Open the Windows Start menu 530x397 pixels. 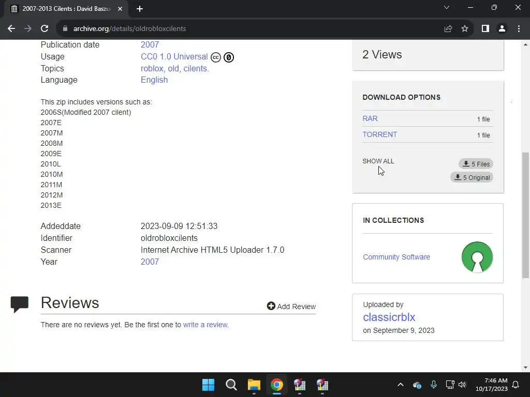click(208, 385)
